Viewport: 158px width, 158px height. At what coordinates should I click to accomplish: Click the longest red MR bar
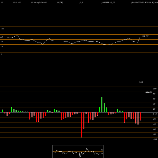pyautogui.click(x=82, y=125)
